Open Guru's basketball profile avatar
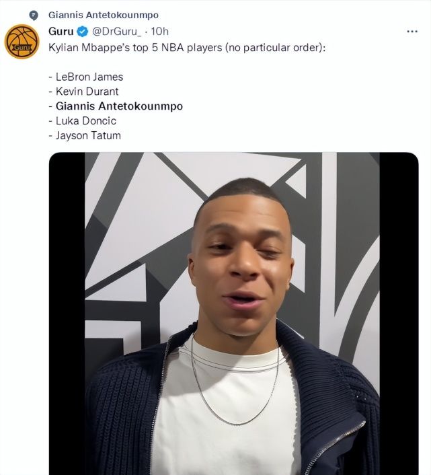Viewport: 431px width, 475px height. click(x=22, y=42)
